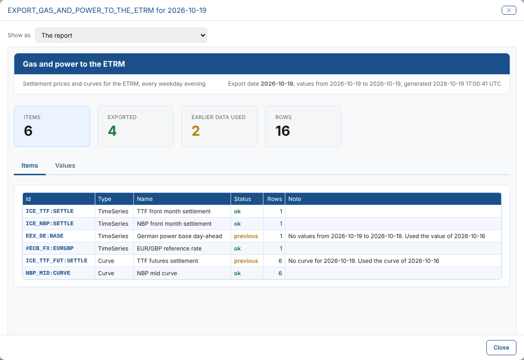
Task: Open the EEX_DE:BASE item id
Action: [x=45, y=236]
